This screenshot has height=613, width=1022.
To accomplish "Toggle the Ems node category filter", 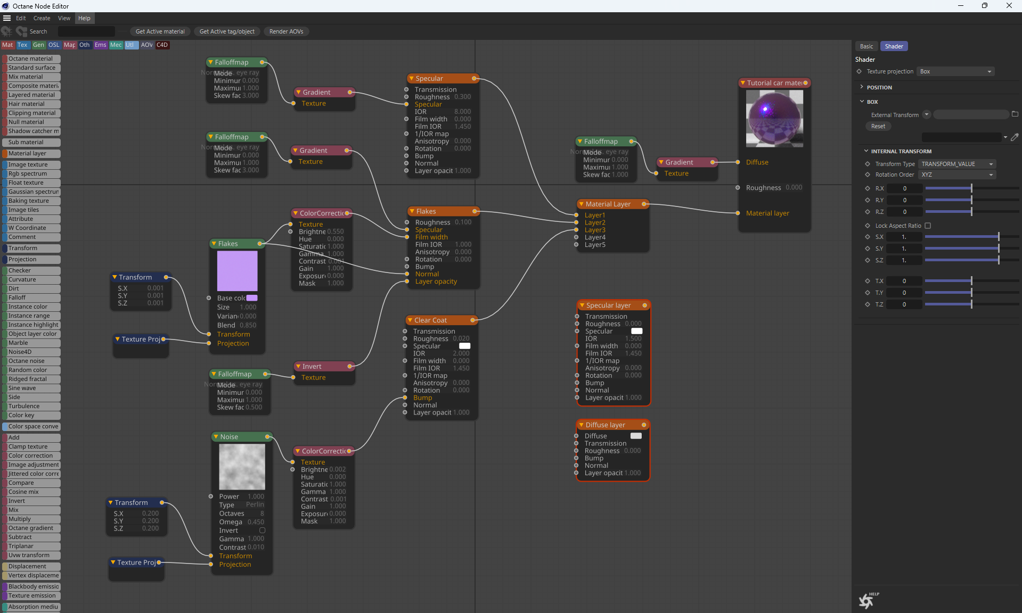I will pos(101,45).
